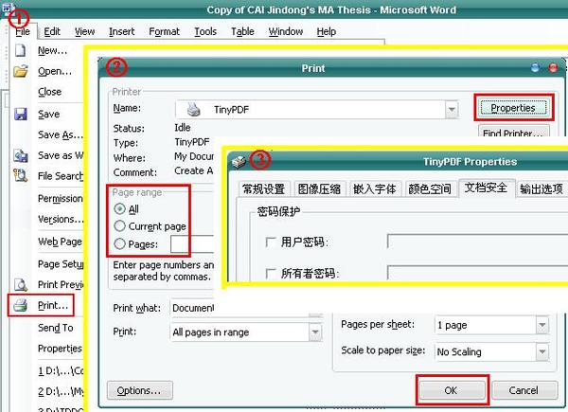Switch to the 图像压缩 tab
The image size is (568, 412).
coord(319,188)
